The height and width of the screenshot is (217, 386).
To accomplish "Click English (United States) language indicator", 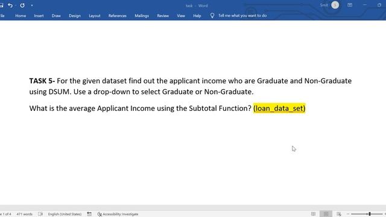I will pos(65,214).
